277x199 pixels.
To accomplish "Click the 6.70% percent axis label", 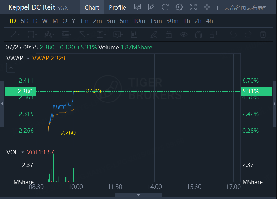I will [250, 81].
